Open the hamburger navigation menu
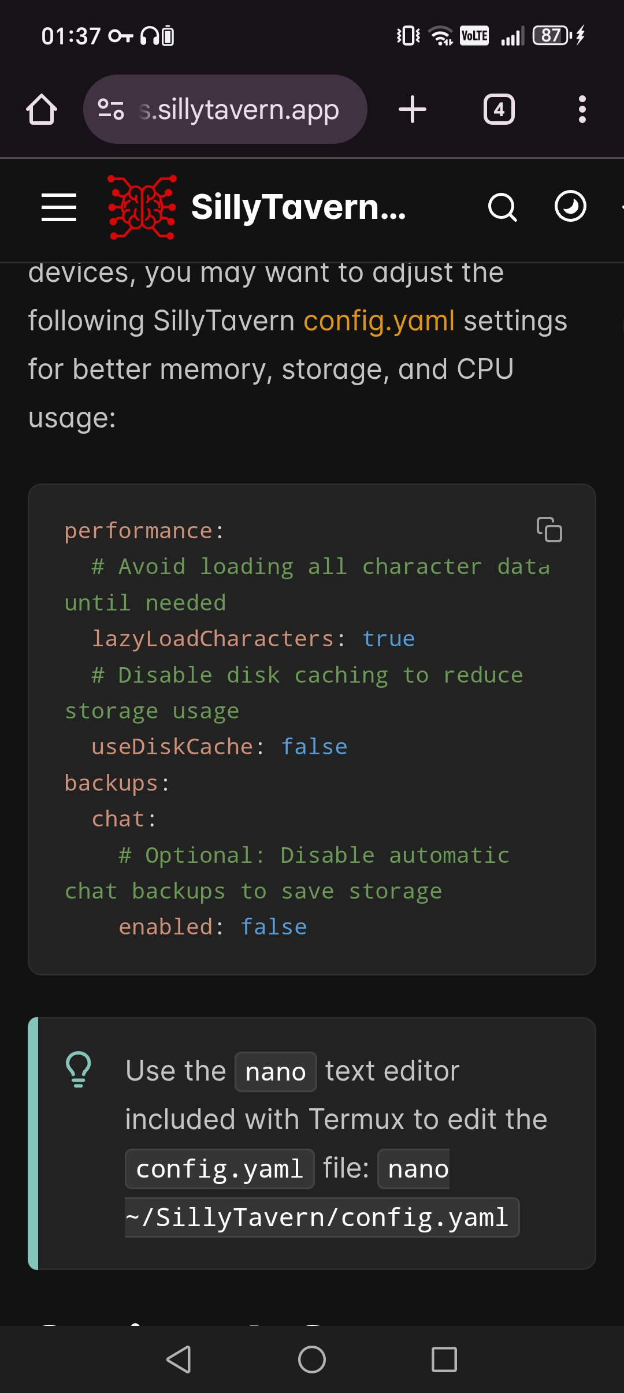The width and height of the screenshot is (624, 1393). coord(59,207)
